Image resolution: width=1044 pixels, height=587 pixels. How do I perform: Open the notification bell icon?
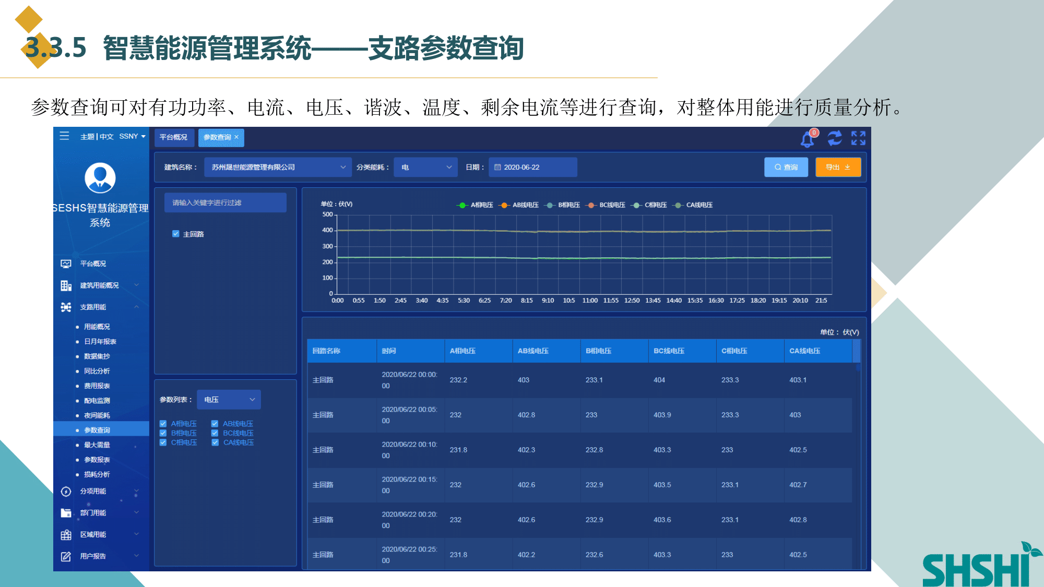tap(808, 139)
